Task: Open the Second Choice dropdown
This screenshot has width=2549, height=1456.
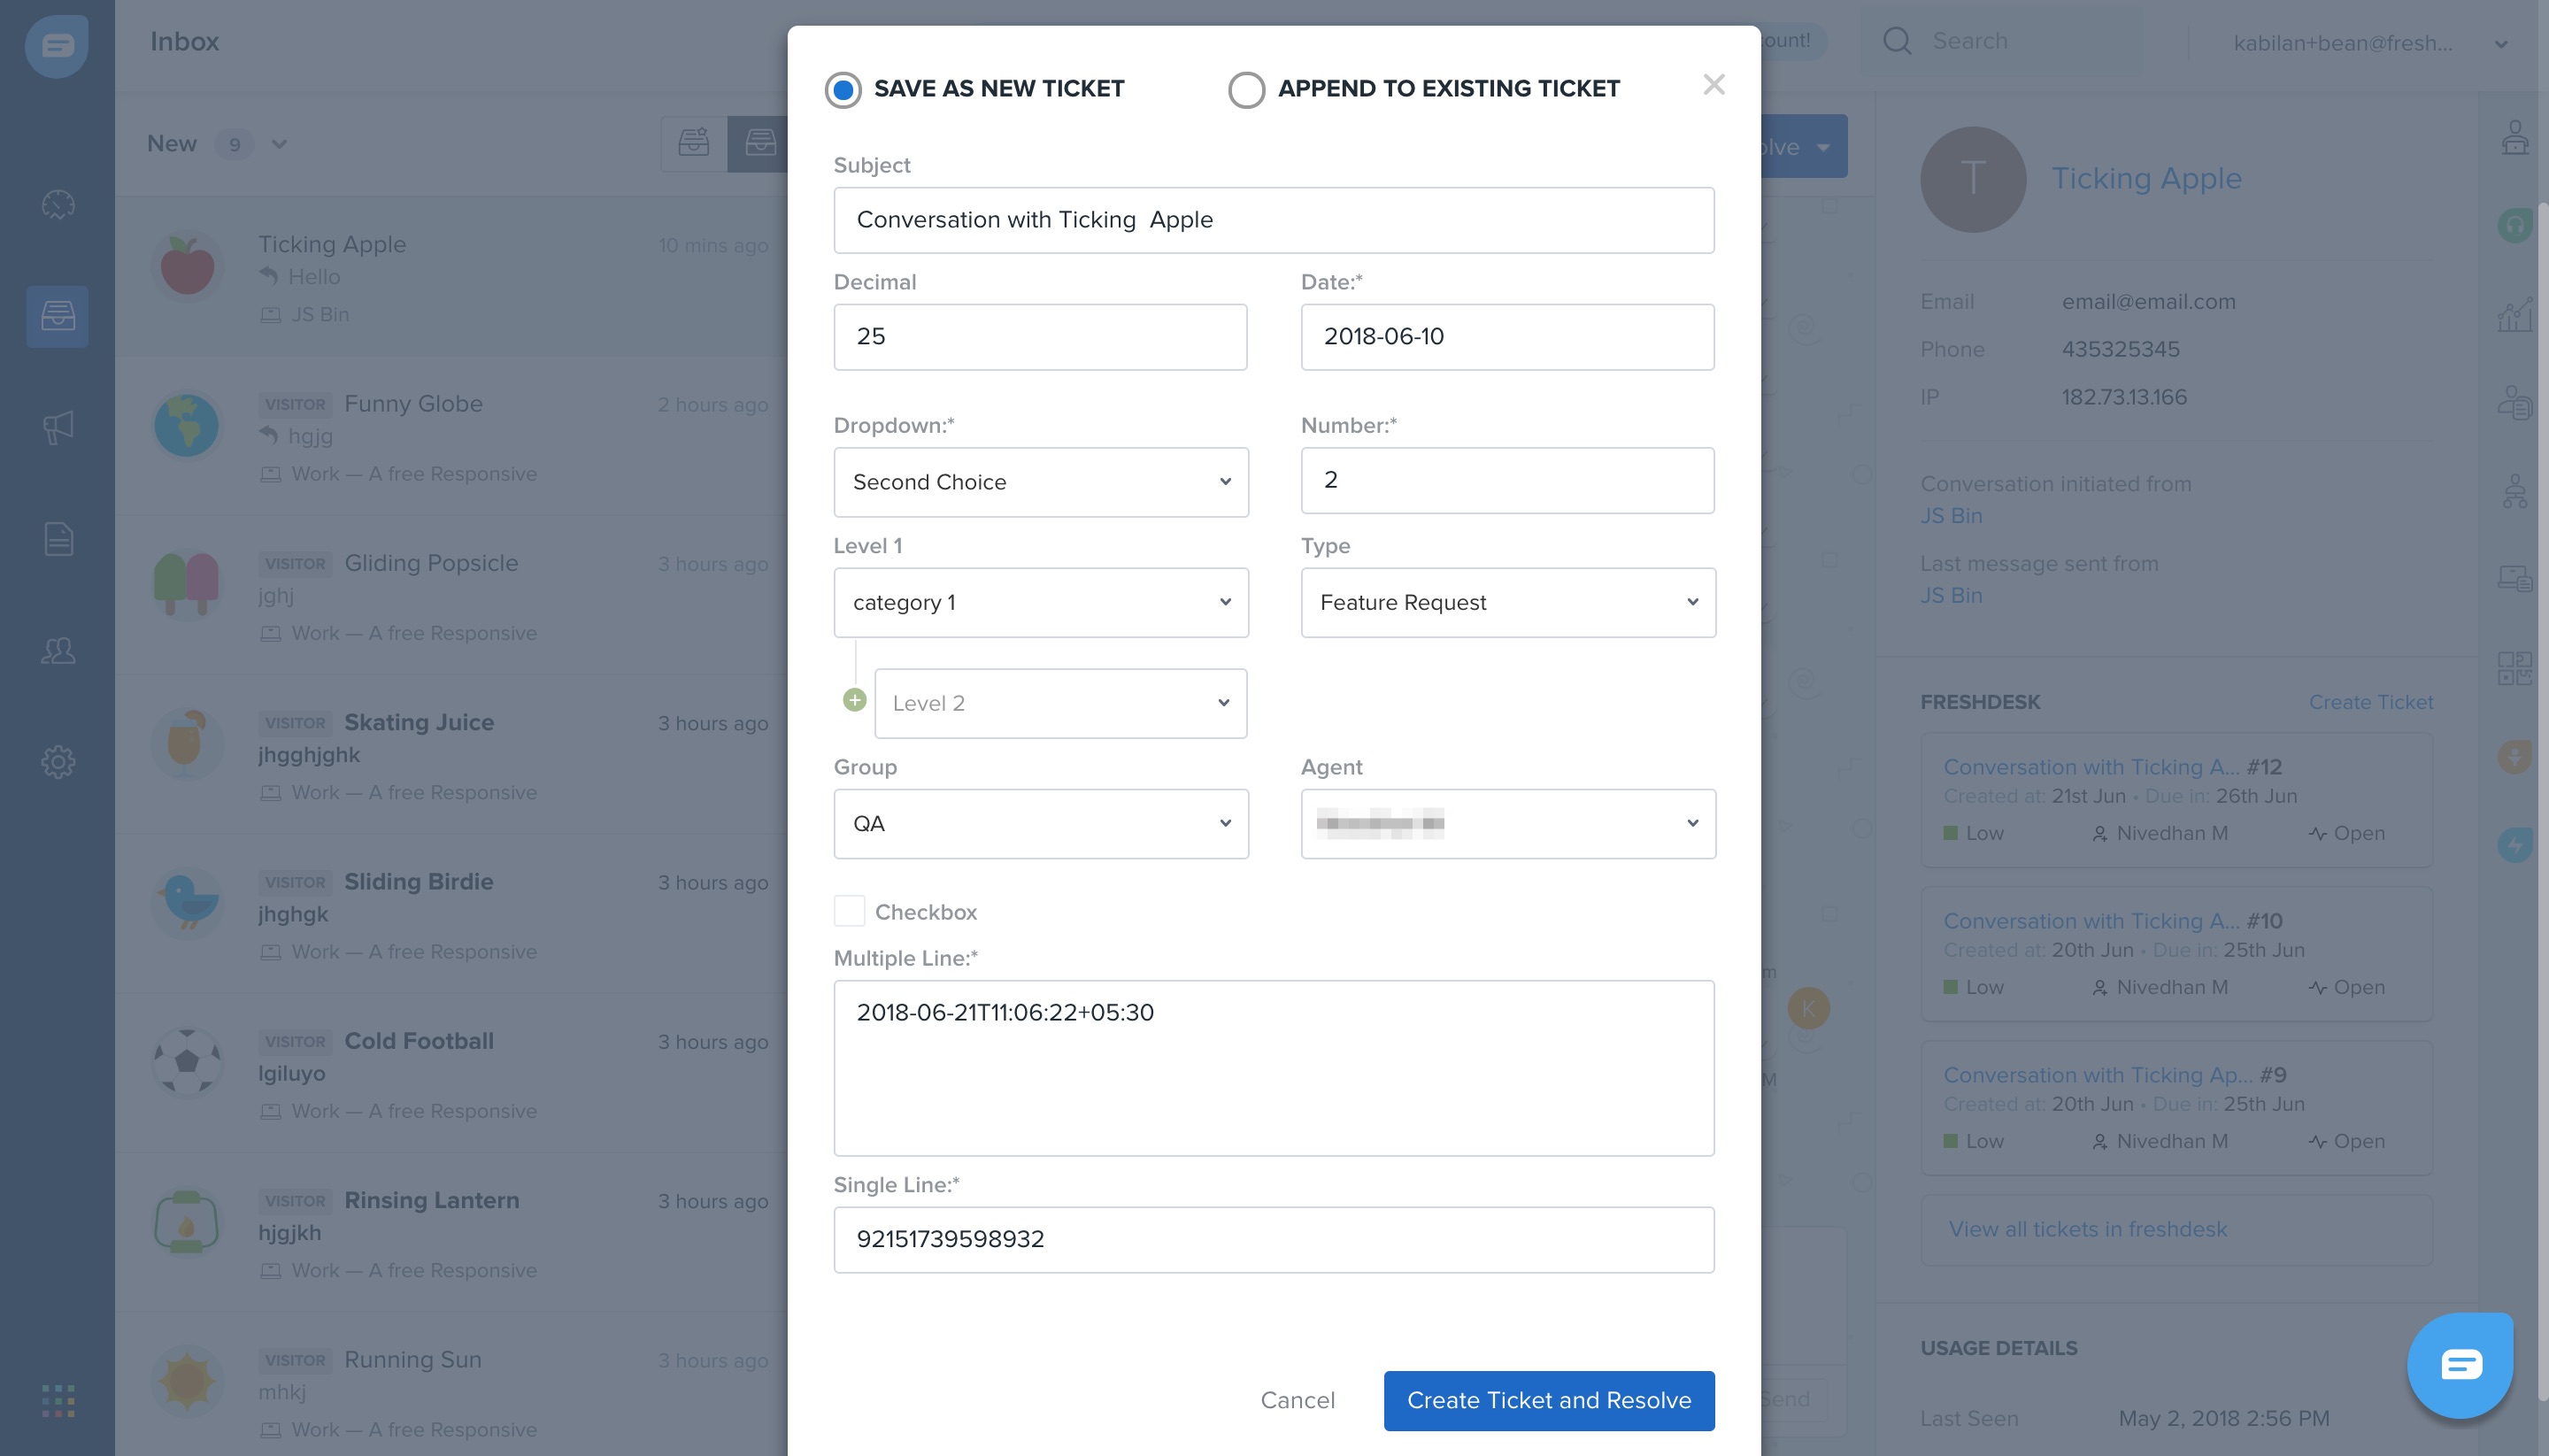Action: 1040,482
